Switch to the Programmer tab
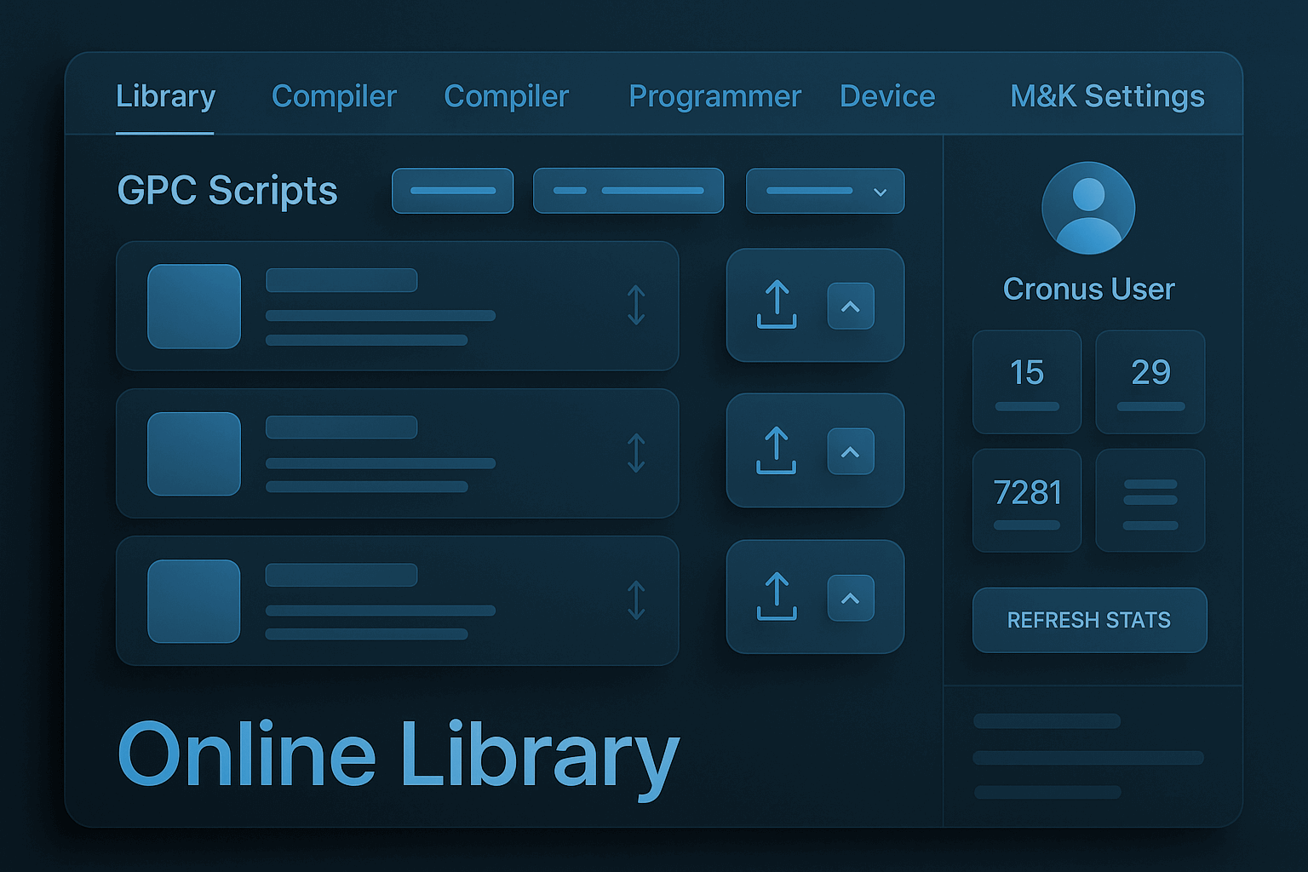1308x872 pixels. click(714, 96)
